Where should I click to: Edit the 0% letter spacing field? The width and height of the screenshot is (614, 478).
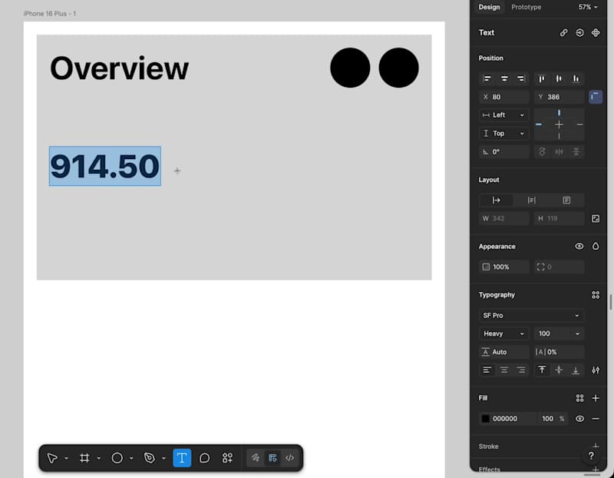pyautogui.click(x=560, y=352)
